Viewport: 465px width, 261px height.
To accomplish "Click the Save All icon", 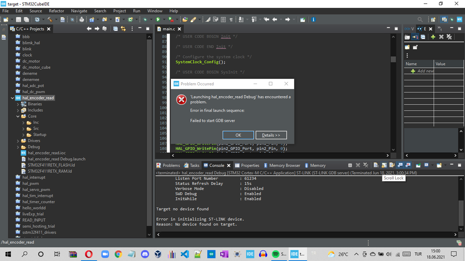I will (x=27, y=20).
